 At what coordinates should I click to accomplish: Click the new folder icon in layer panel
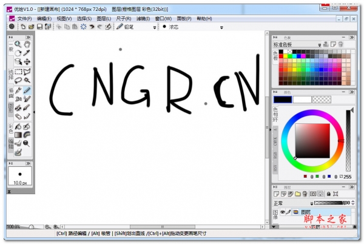(x=298, y=194)
